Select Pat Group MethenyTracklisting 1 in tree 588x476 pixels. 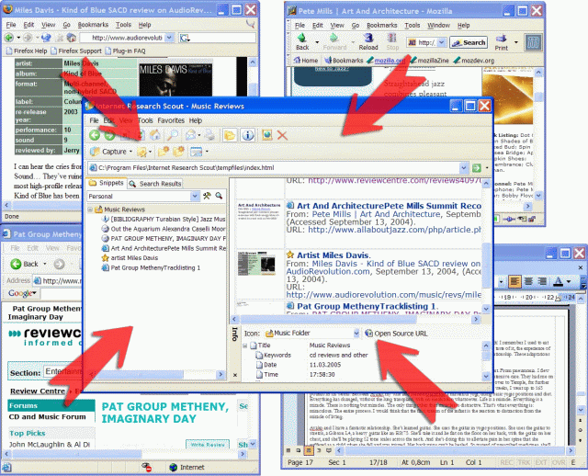pyautogui.click(x=151, y=267)
